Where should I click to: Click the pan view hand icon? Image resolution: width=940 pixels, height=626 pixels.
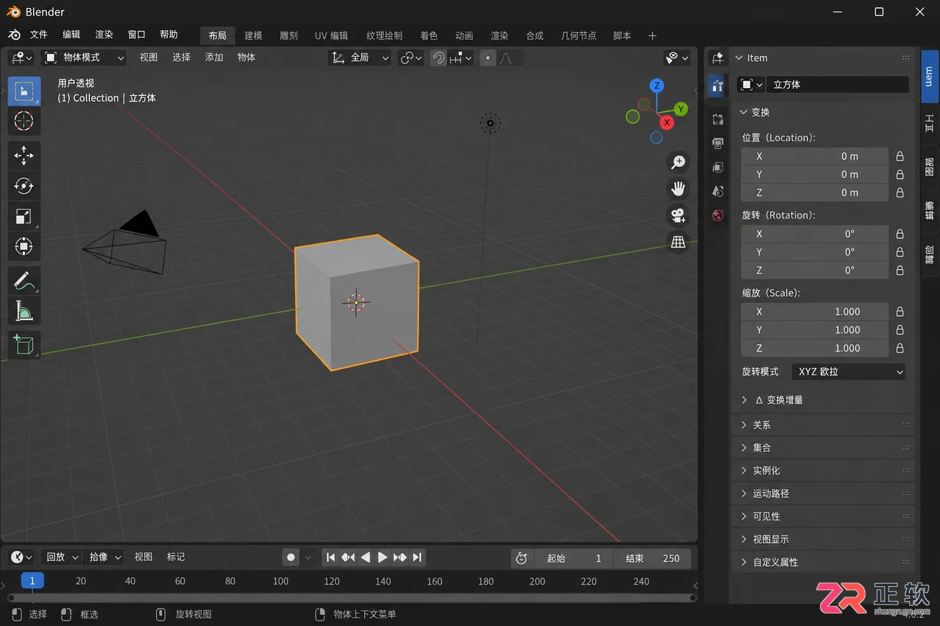(678, 189)
